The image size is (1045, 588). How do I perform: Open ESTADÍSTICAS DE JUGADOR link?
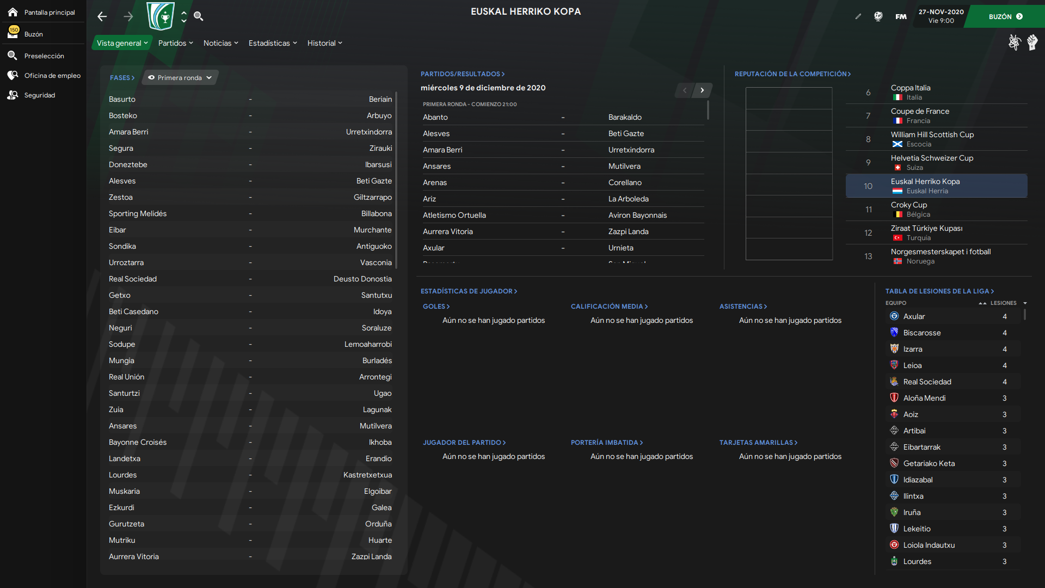pos(469,291)
